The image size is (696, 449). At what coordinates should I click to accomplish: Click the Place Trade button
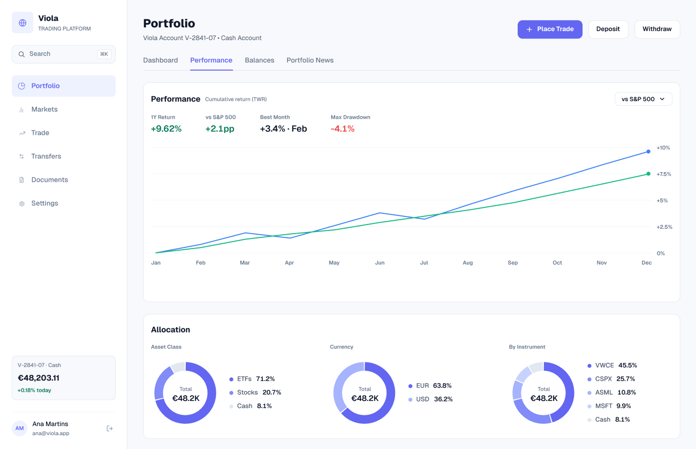[x=550, y=29]
